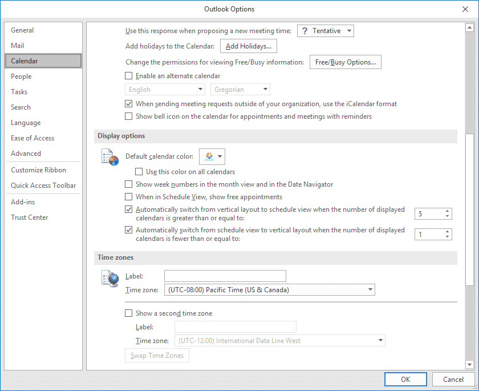Viewport: 479px width, 391px height.
Task: Click the color palette icon in the Default calendar color button
Action: click(209, 156)
